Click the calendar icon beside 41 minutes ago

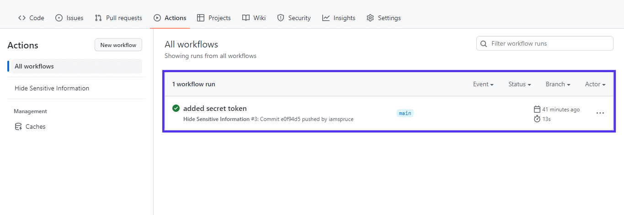pyautogui.click(x=537, y=110)
